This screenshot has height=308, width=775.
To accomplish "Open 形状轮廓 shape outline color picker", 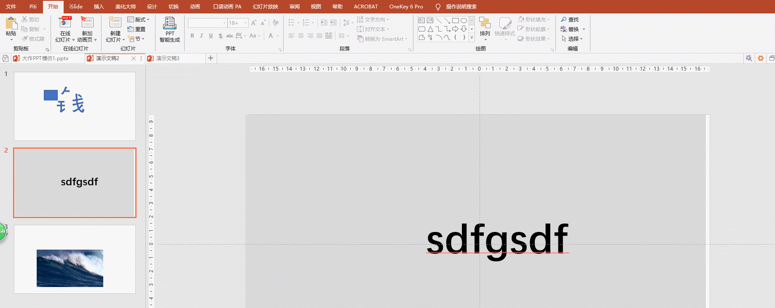I will click(534, 29).
